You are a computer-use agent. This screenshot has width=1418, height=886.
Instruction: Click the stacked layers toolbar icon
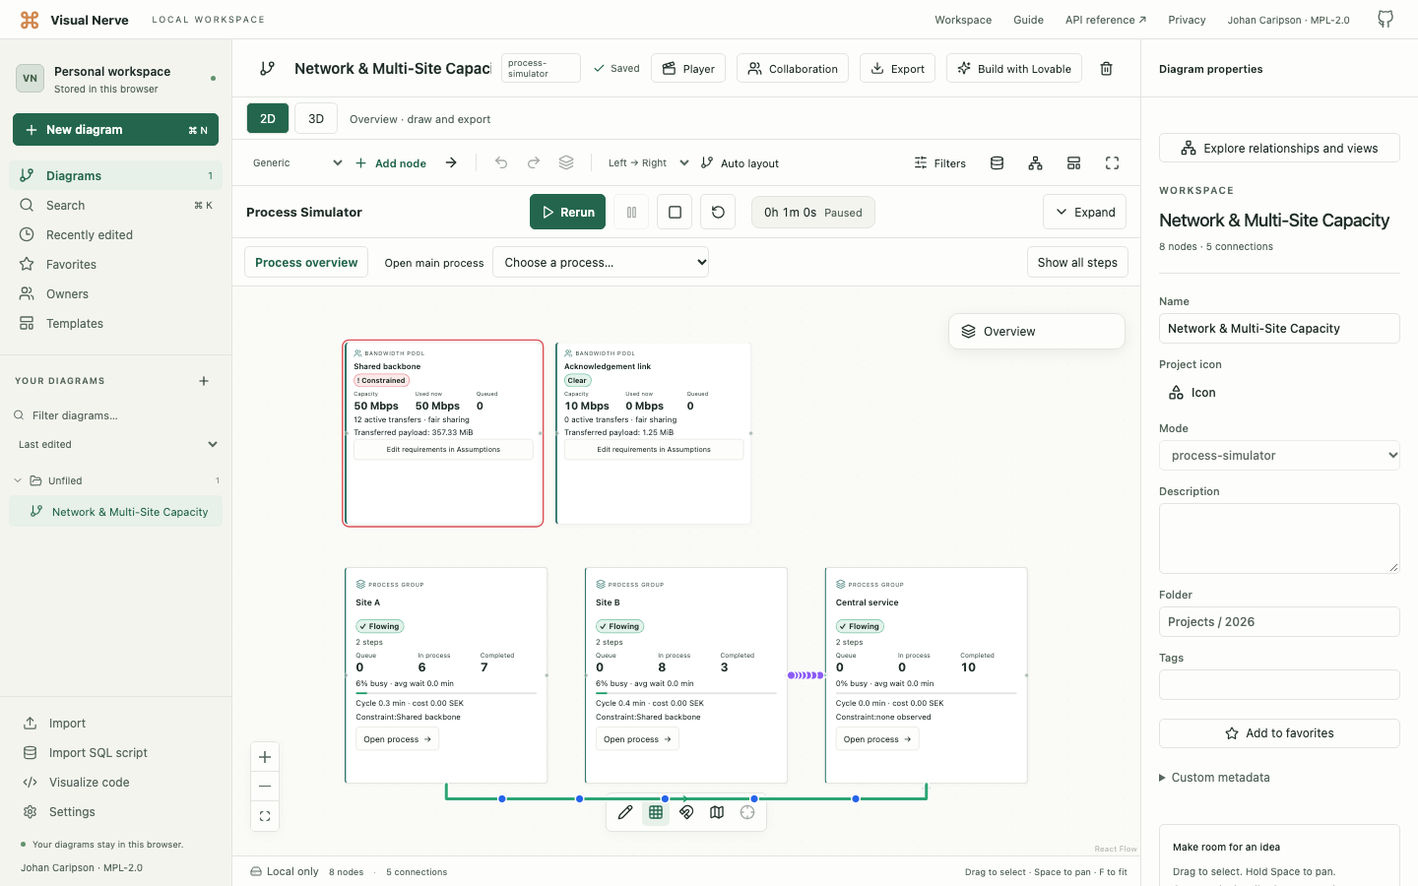point(566,163)
